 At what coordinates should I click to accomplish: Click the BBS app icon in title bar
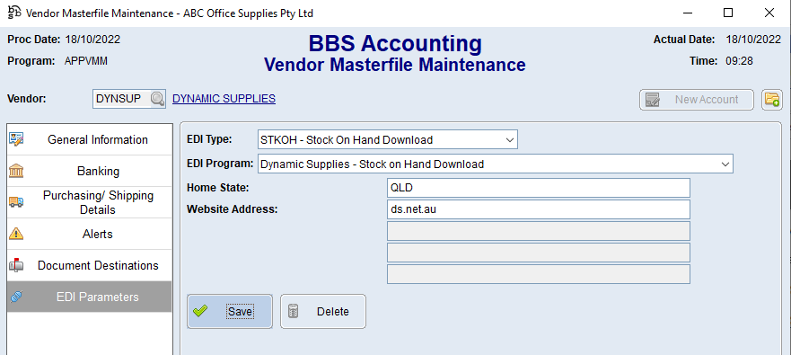14,13
